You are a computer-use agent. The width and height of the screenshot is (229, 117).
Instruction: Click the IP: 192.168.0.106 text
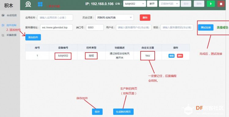(99, 4)
